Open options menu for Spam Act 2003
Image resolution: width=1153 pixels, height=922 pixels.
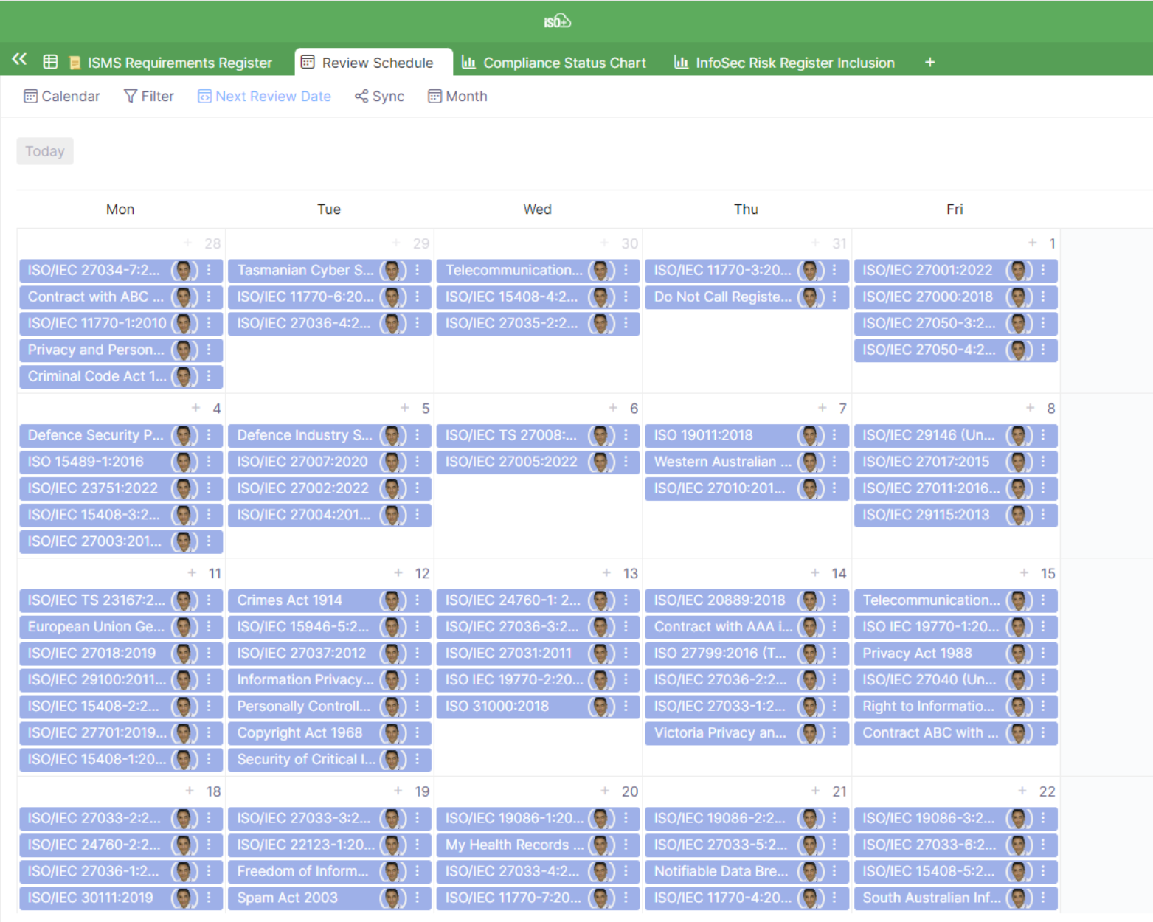(x=418, y=898)
